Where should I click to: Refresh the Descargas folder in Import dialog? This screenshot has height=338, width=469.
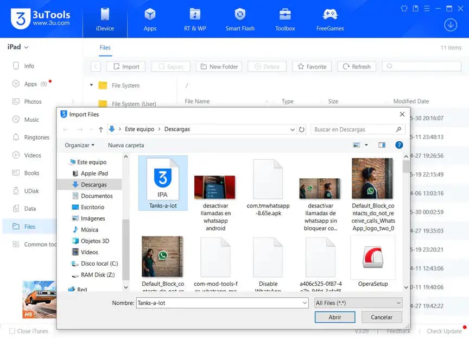[302, 129]
